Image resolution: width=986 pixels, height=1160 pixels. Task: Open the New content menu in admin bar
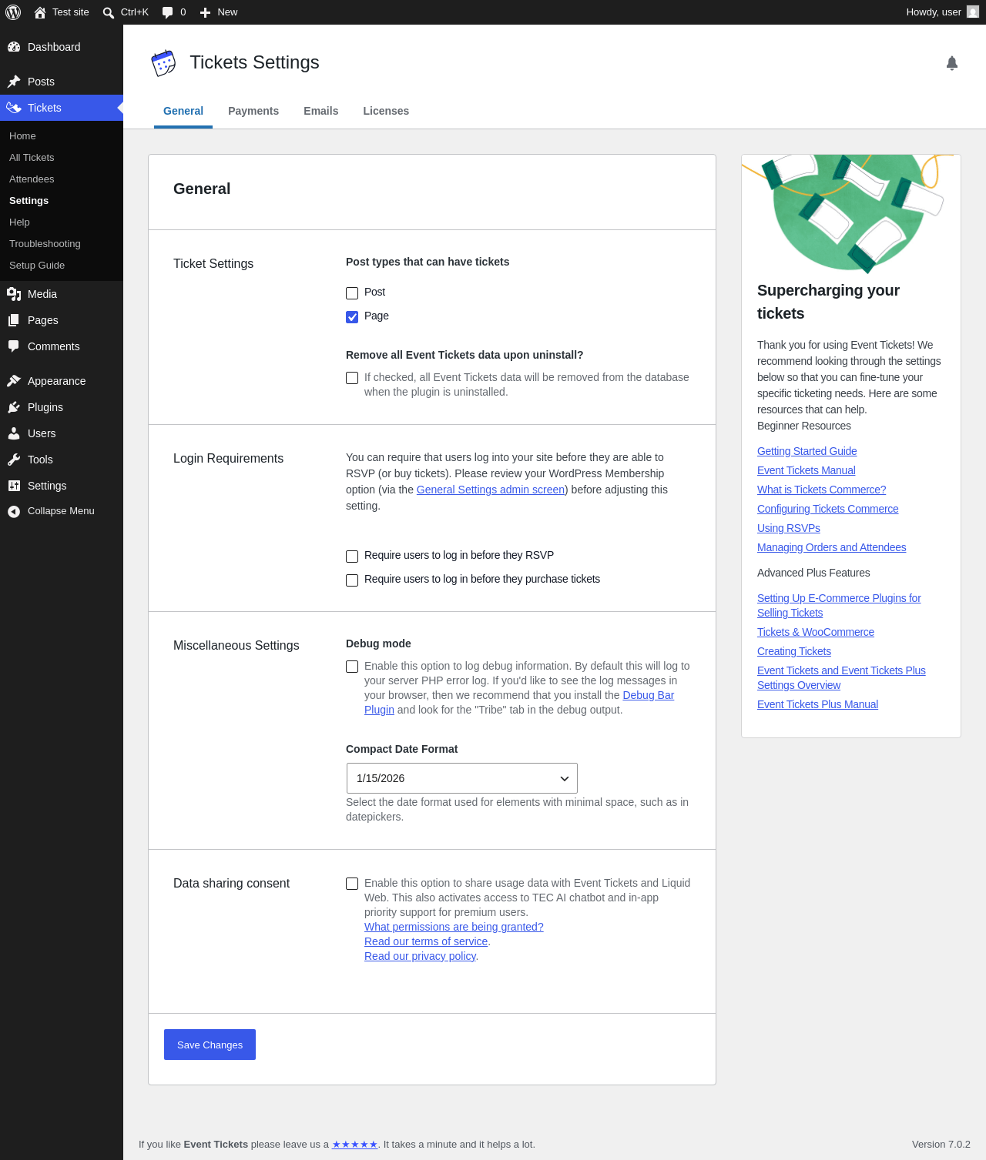point(219,12)
